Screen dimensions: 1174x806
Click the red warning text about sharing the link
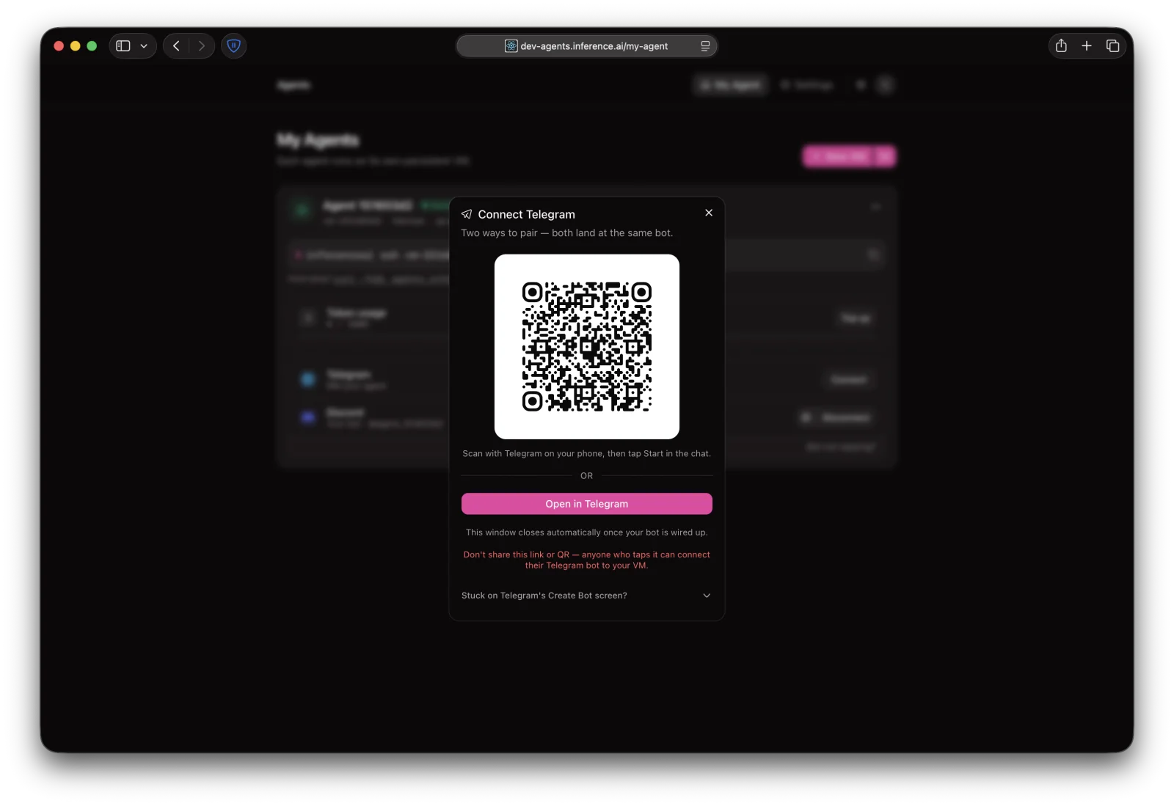coord(587,560)
